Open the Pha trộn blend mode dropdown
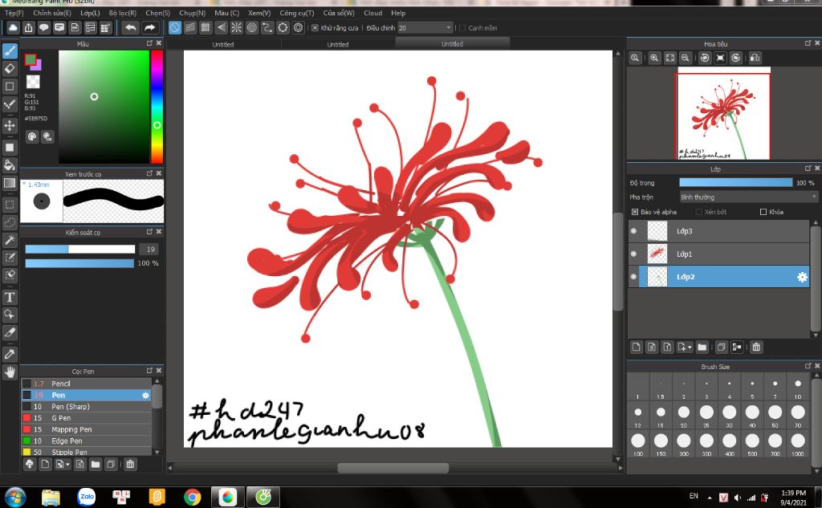The height and width of the screenshot is (508, 822). click(749, 197)
